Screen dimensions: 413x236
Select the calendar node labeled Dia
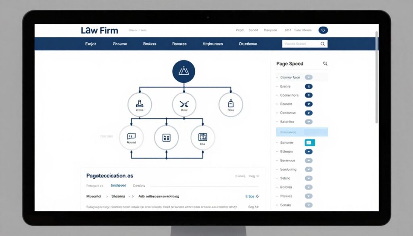(202, 138)
